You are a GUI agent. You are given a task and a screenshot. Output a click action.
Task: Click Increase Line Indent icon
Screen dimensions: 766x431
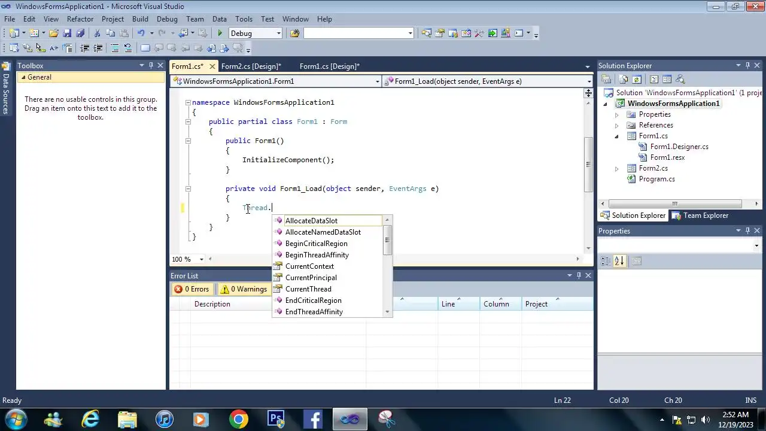pos(98,48)
